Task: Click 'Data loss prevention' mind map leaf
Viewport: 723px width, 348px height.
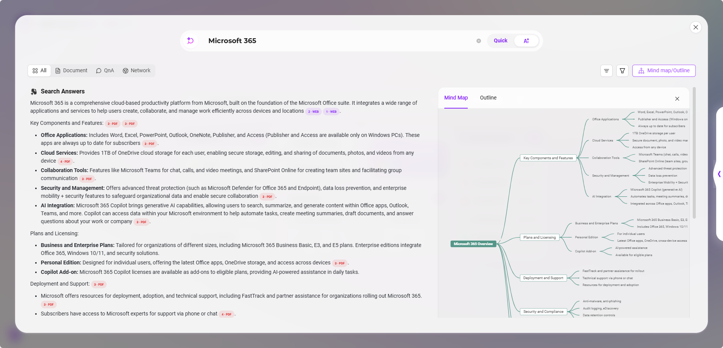Action: 662,176
